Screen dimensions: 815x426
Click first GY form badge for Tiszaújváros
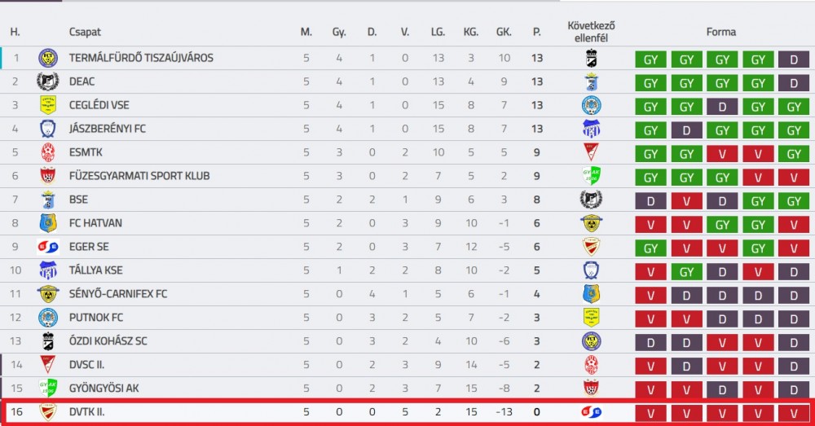click(x=650, y=59)
